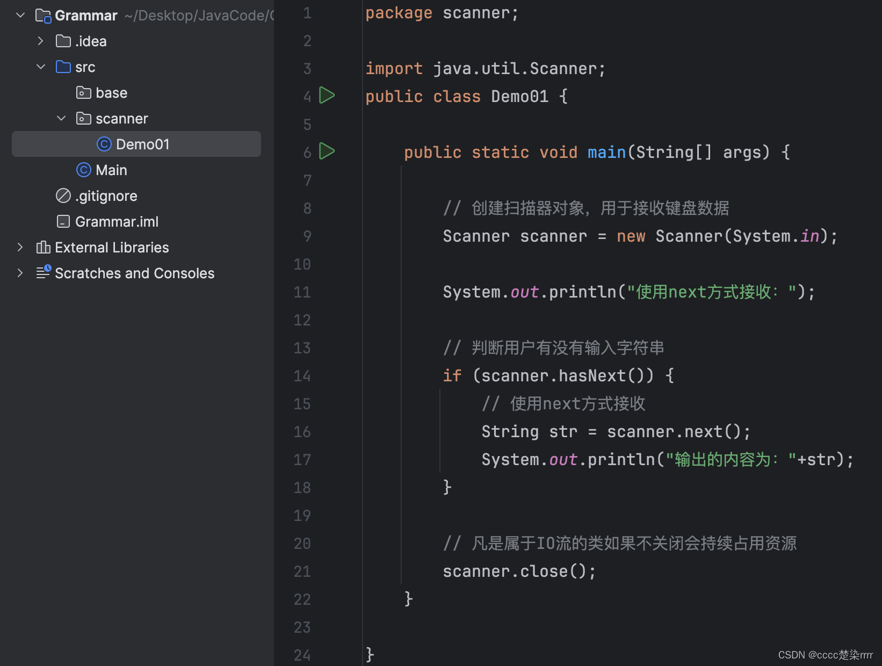This screenshot has width=882, height=666.
Task: Click 'import java.util.Scanner;' statement
Action: [x=486, y=68]
